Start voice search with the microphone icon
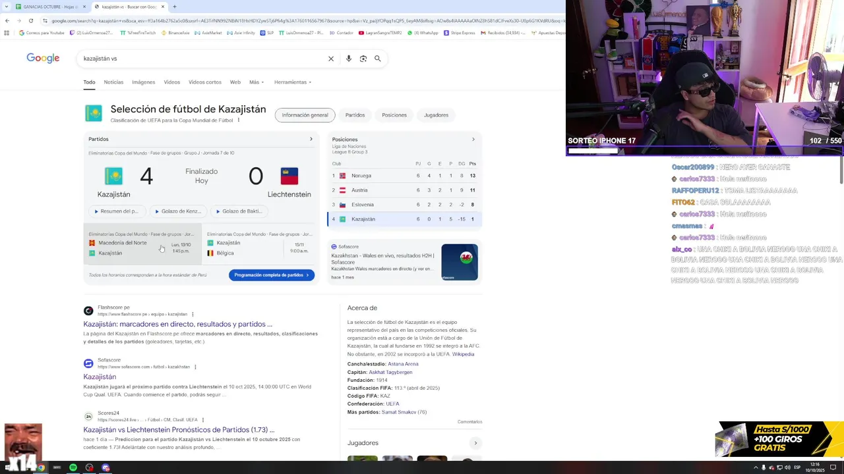The width and height of the screenshot is (844, 474). click(349, 59)
